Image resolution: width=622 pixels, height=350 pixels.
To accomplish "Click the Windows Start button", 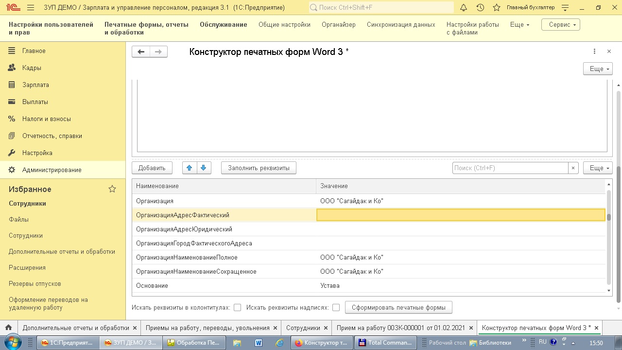I will (13, 342).
